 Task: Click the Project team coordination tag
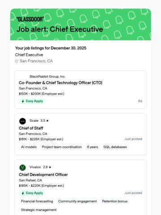pos(62,147)
